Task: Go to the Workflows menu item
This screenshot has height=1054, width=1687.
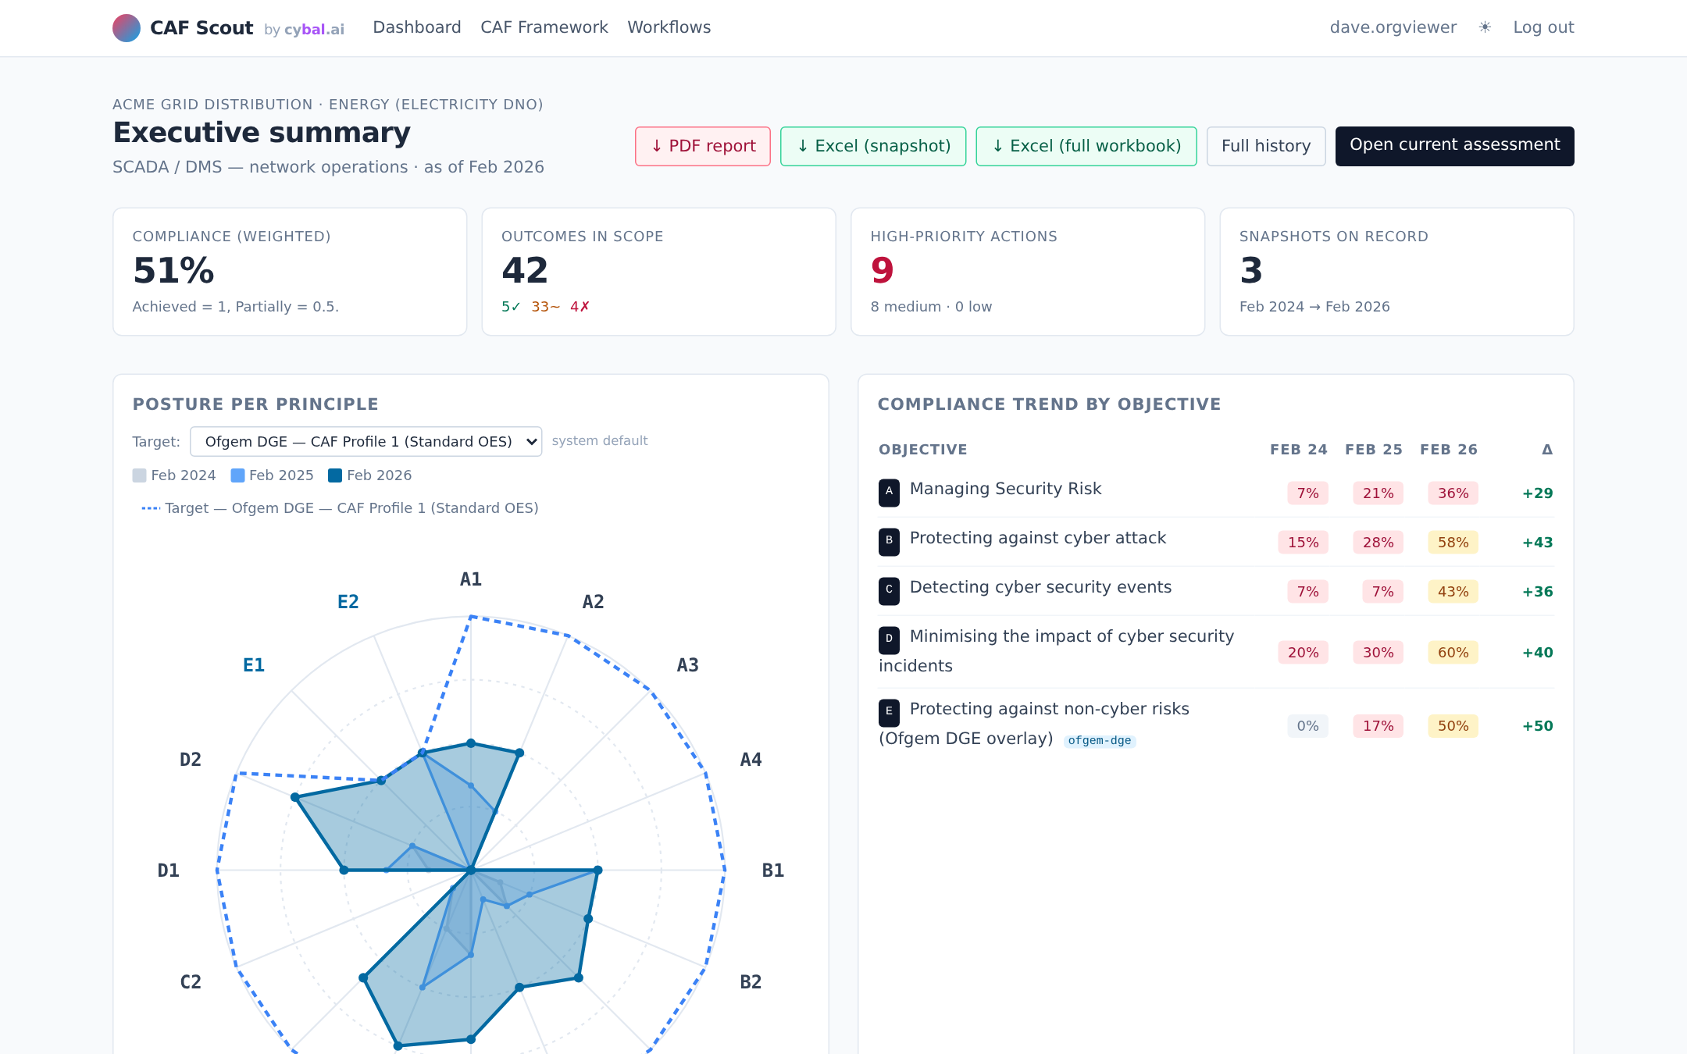Action: (669, 27)
